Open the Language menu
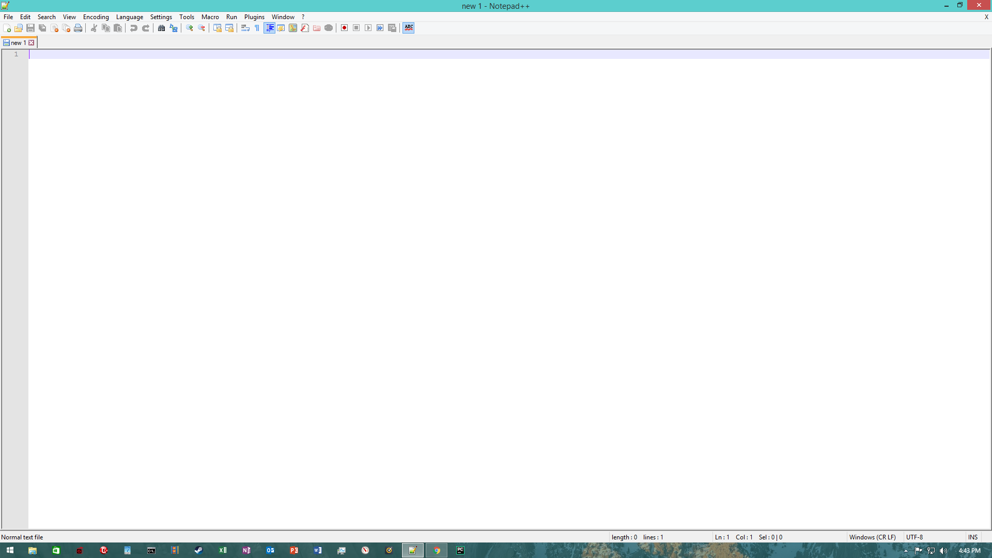The width and height of the screenshot is (992, 558). 129,17
